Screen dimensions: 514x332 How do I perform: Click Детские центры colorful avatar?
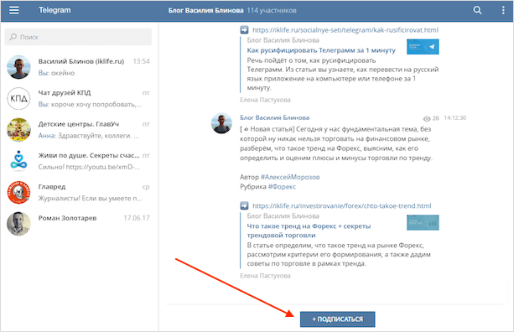[18, 129]
